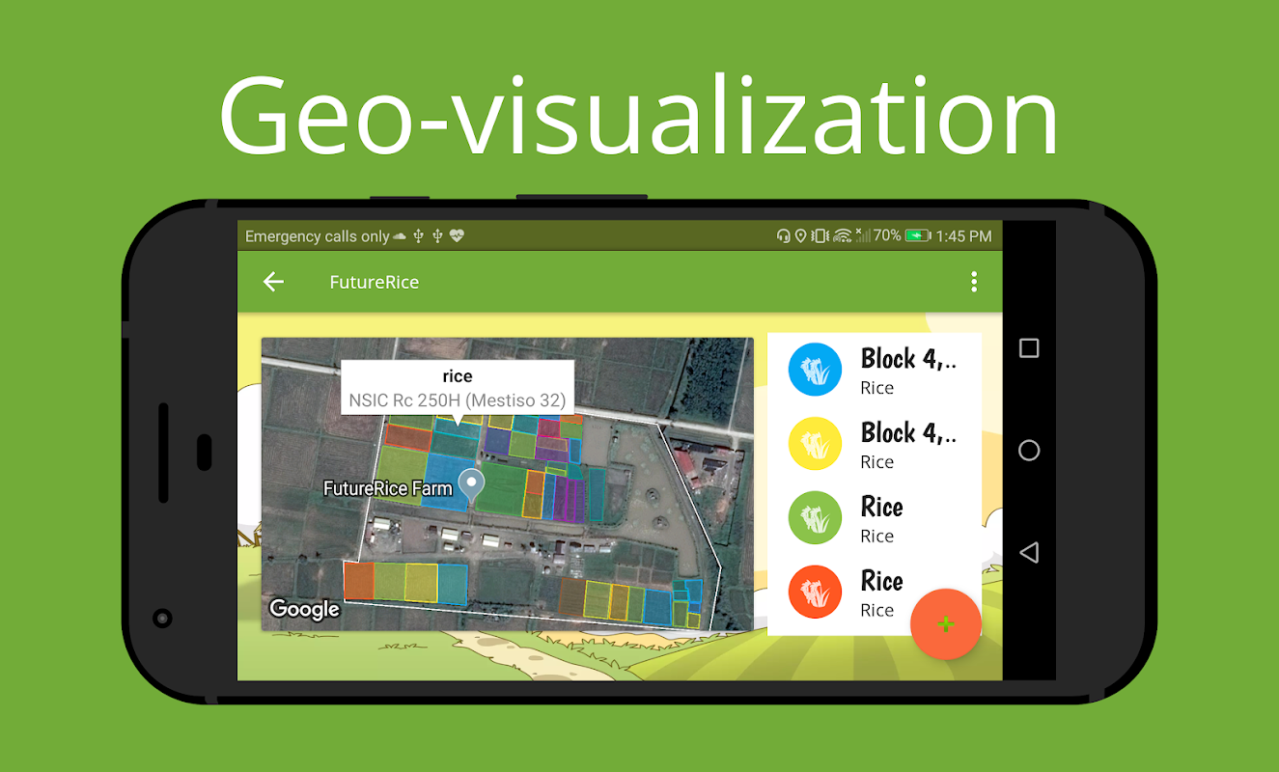The width and height of the screenshot is (1279, 772).
Task: Tap the Android circle home button
Action: pyautogui.click(x=1029, y=451)
